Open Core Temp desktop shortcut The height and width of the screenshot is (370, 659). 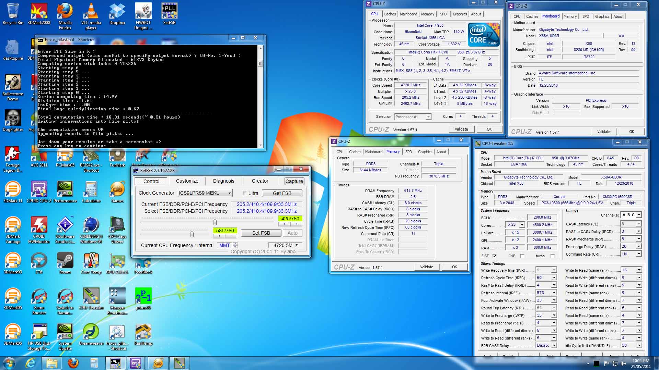point(91,263)
